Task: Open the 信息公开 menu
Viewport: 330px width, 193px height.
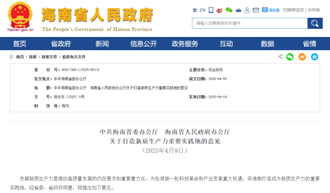Action: click(144, 44)
